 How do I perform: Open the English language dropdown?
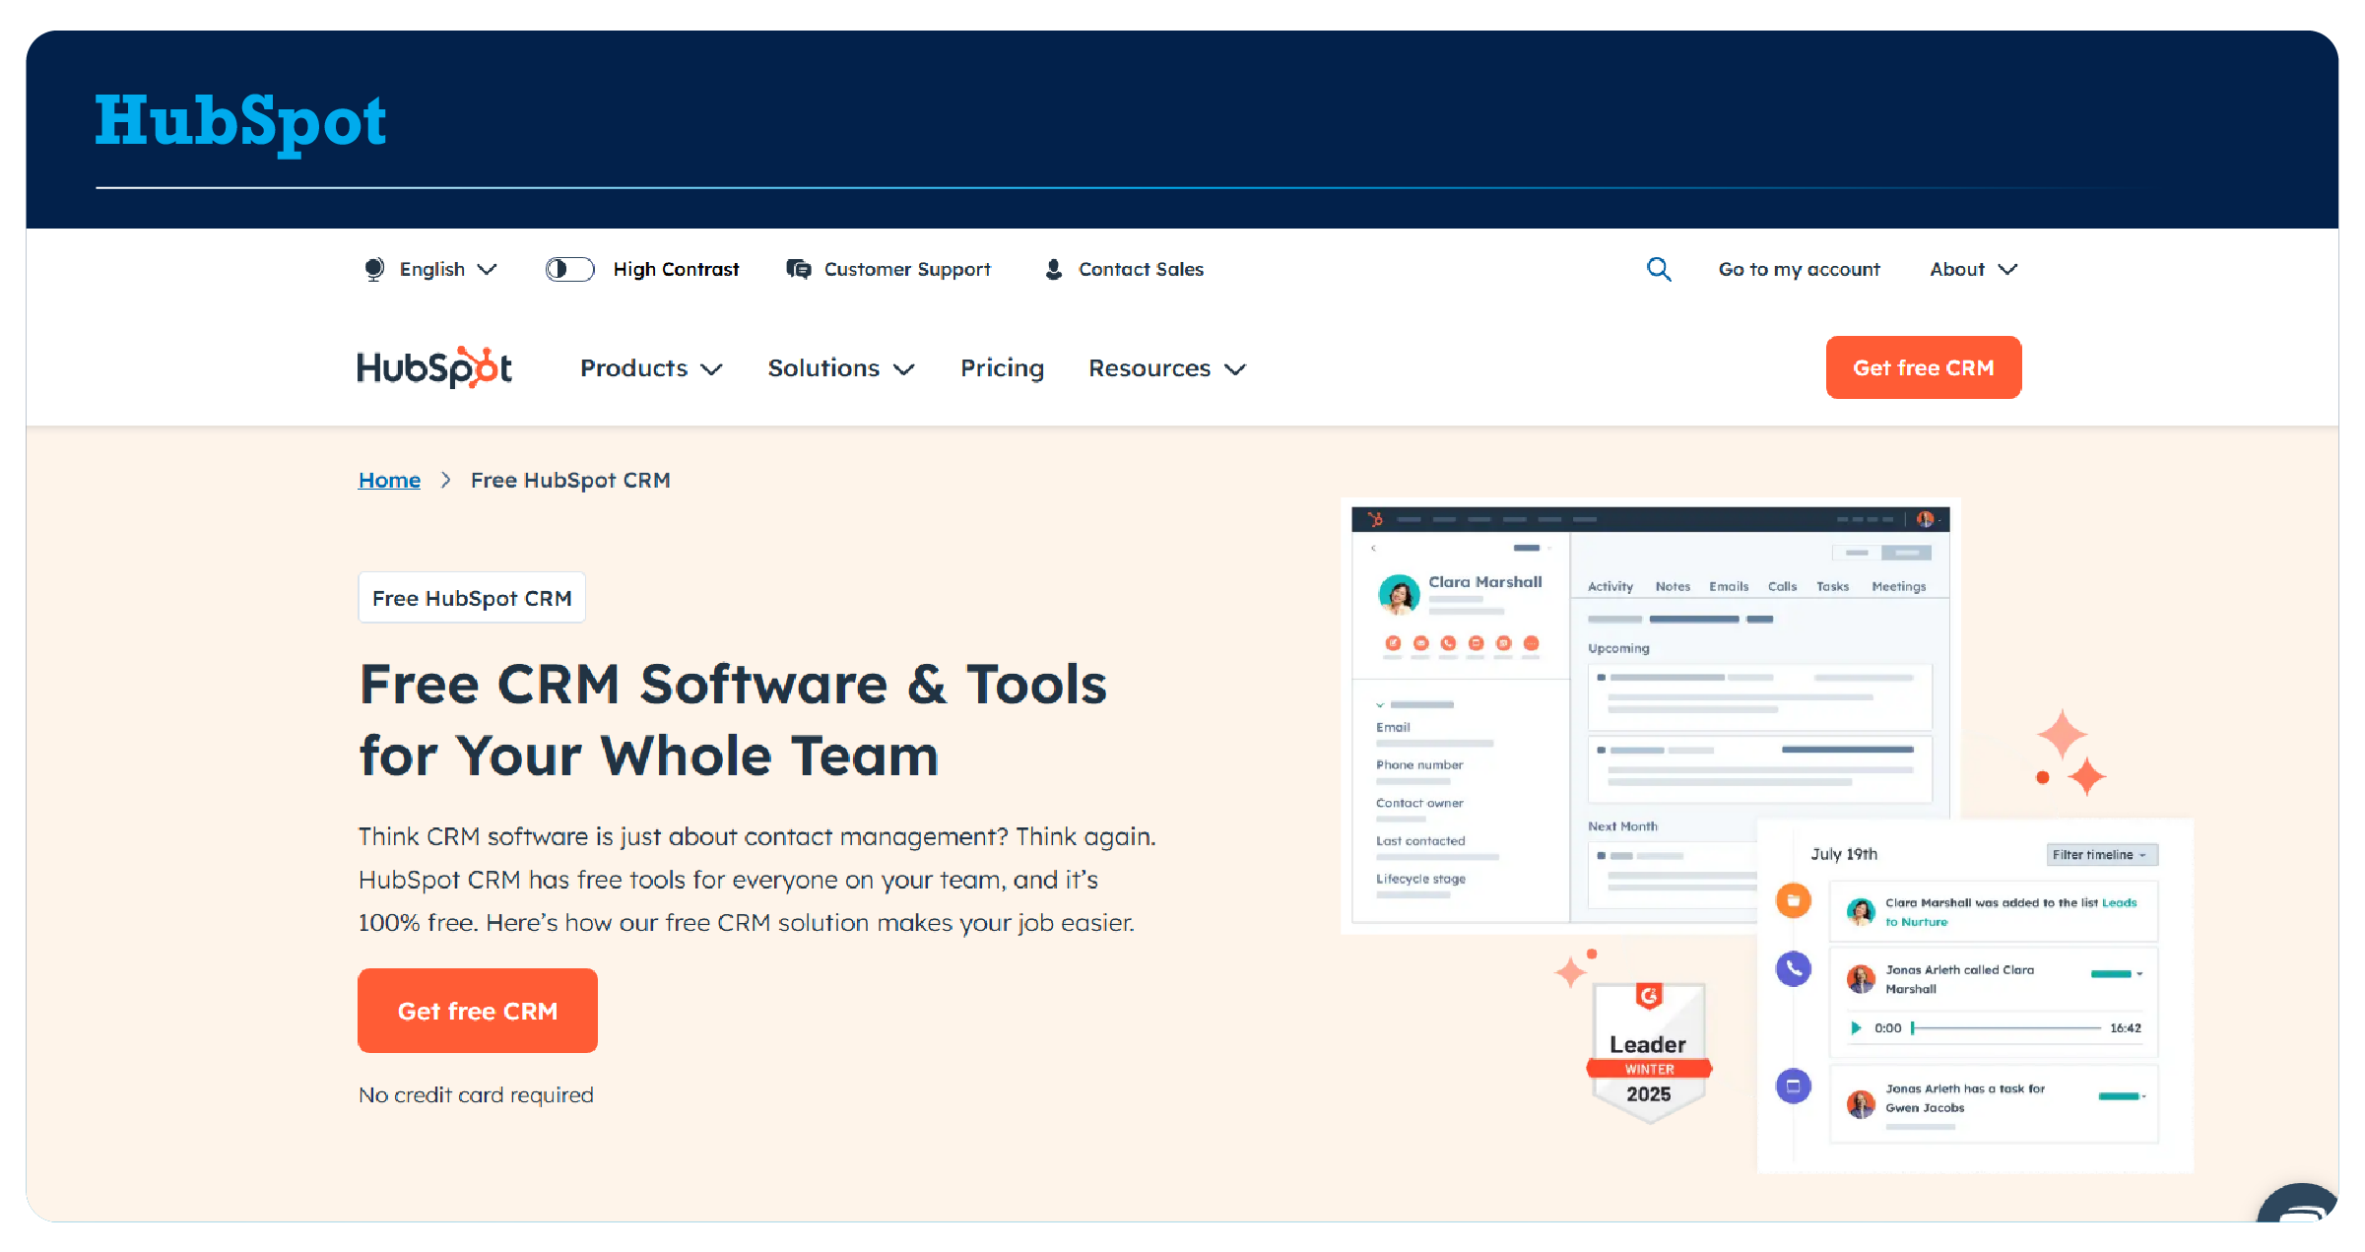448,269
